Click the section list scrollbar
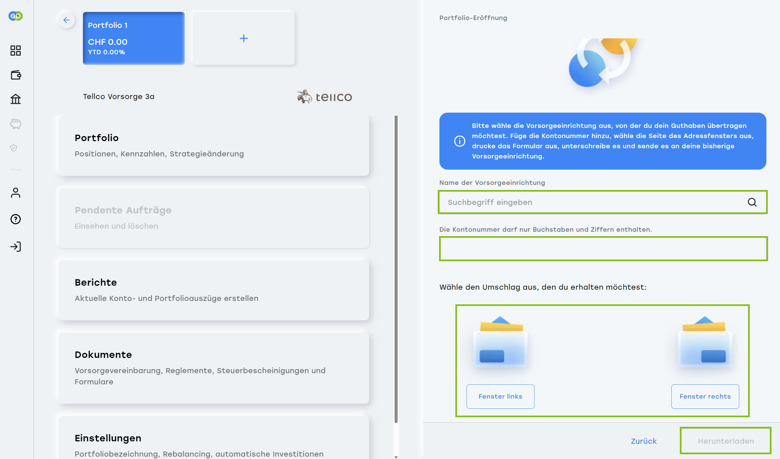 (x=396, y=269)
